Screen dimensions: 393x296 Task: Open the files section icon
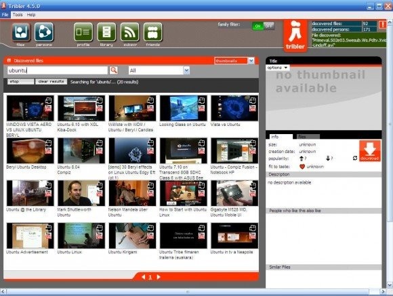pos(21,32)
